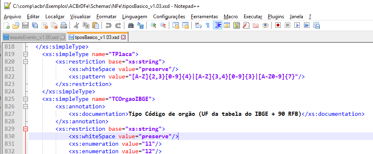Collapse the fold at line 825
The width and height of the screenshot is (373, 154).
pyautogui.click(x=25, y=99)
